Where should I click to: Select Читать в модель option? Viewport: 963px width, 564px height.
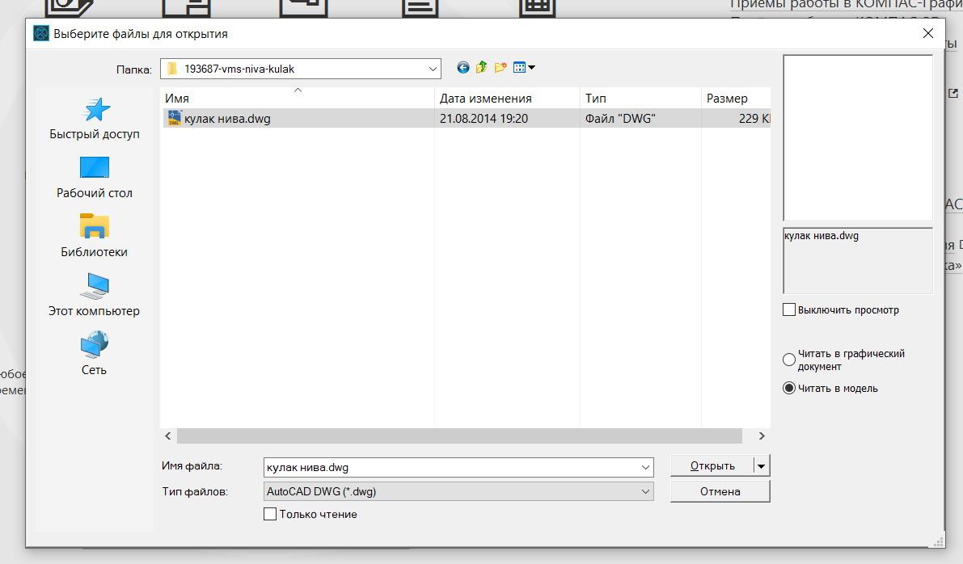tap(789, 389)
